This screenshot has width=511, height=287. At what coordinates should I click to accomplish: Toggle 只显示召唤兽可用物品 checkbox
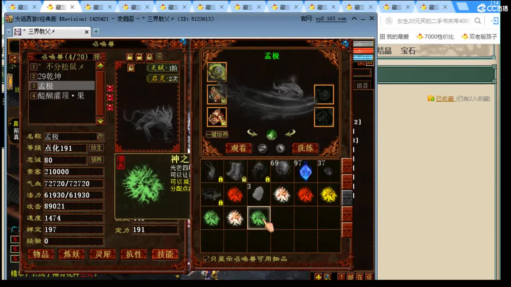click(206, 259)
